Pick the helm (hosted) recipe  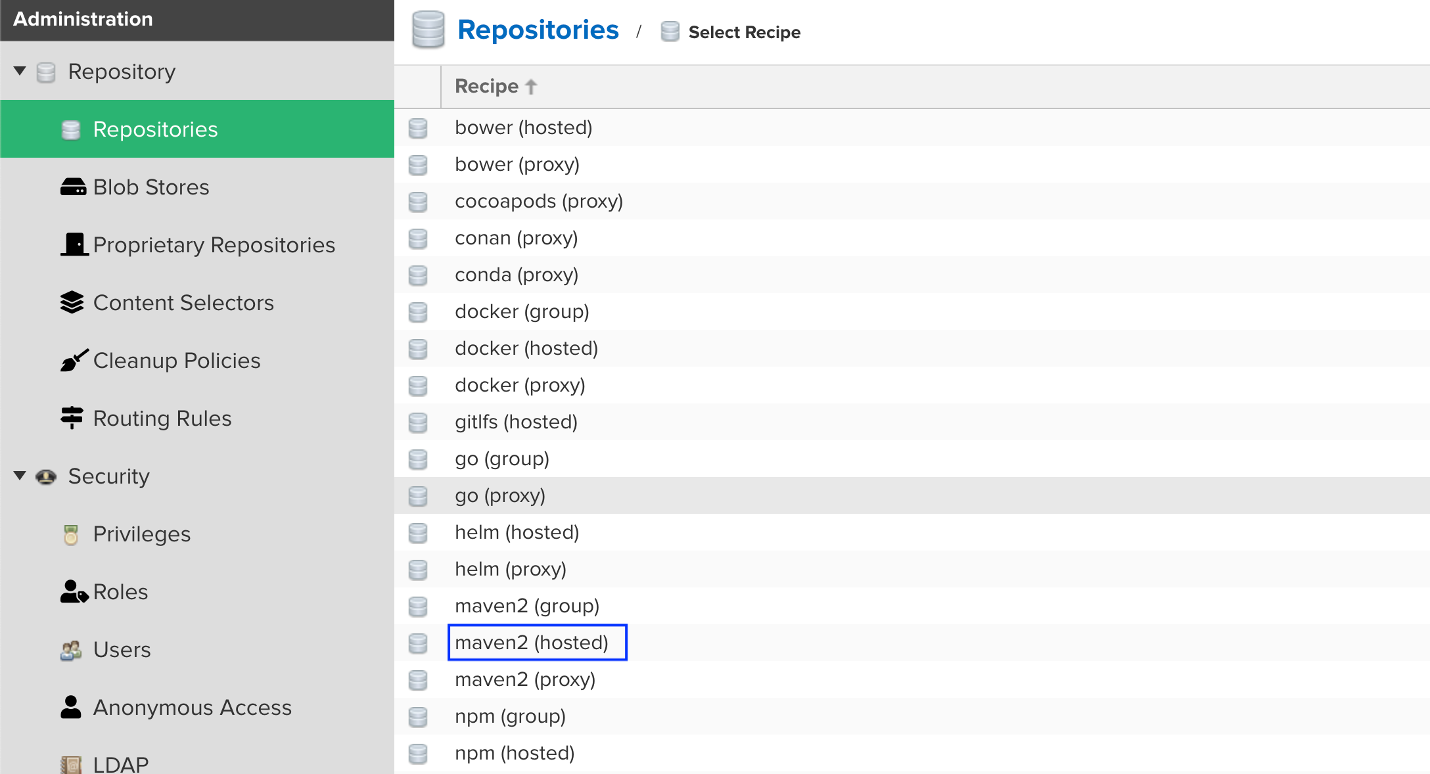[x=517, y=532]
